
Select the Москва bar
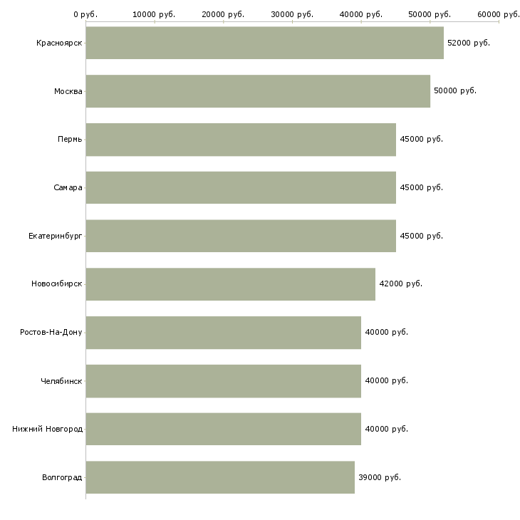[x=258, y=91]
